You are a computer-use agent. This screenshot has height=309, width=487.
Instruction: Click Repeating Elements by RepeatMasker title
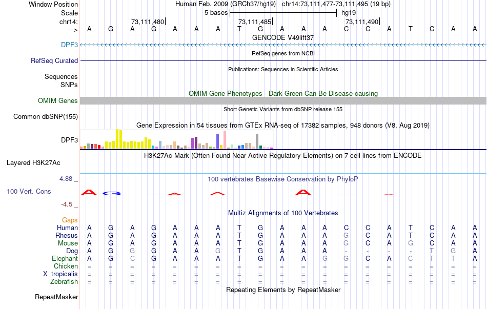283,290
